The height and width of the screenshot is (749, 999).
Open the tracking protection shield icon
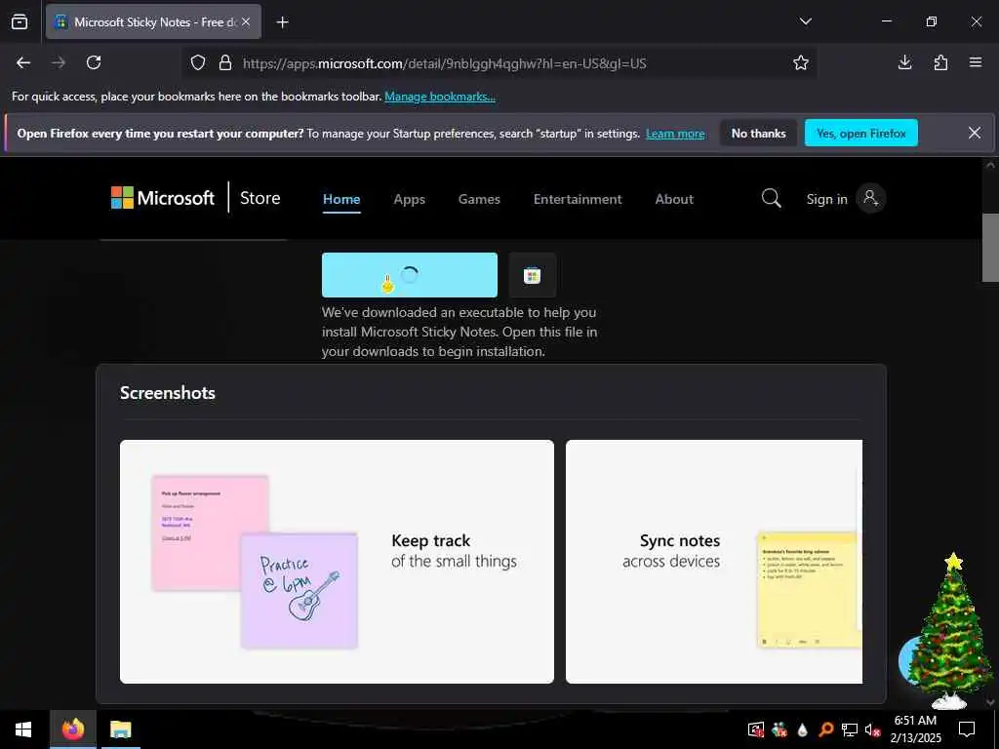coord(198,63)
